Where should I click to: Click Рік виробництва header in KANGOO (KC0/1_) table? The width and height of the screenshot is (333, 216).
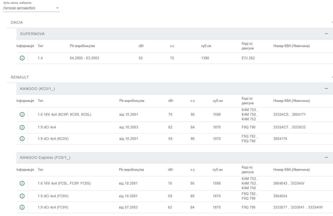(x=132, y=101)
